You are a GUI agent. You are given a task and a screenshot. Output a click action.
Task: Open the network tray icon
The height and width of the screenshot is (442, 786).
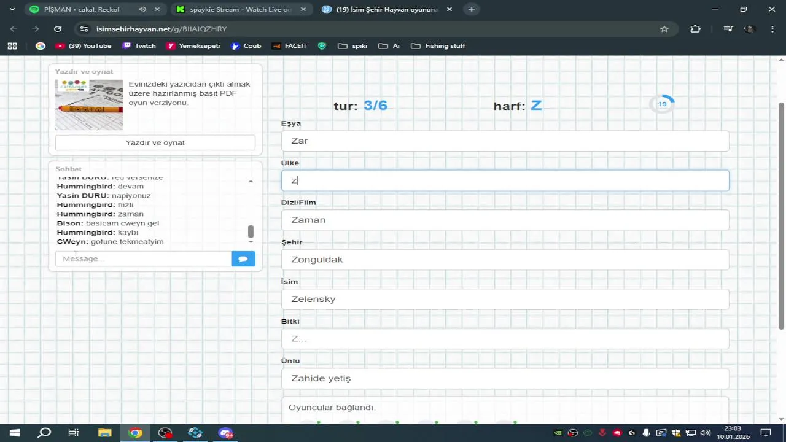pyautogui.click(x=691, y=433)
